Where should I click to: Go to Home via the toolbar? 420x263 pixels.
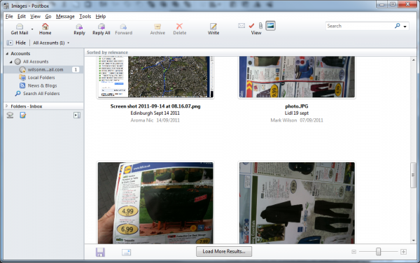45,29
